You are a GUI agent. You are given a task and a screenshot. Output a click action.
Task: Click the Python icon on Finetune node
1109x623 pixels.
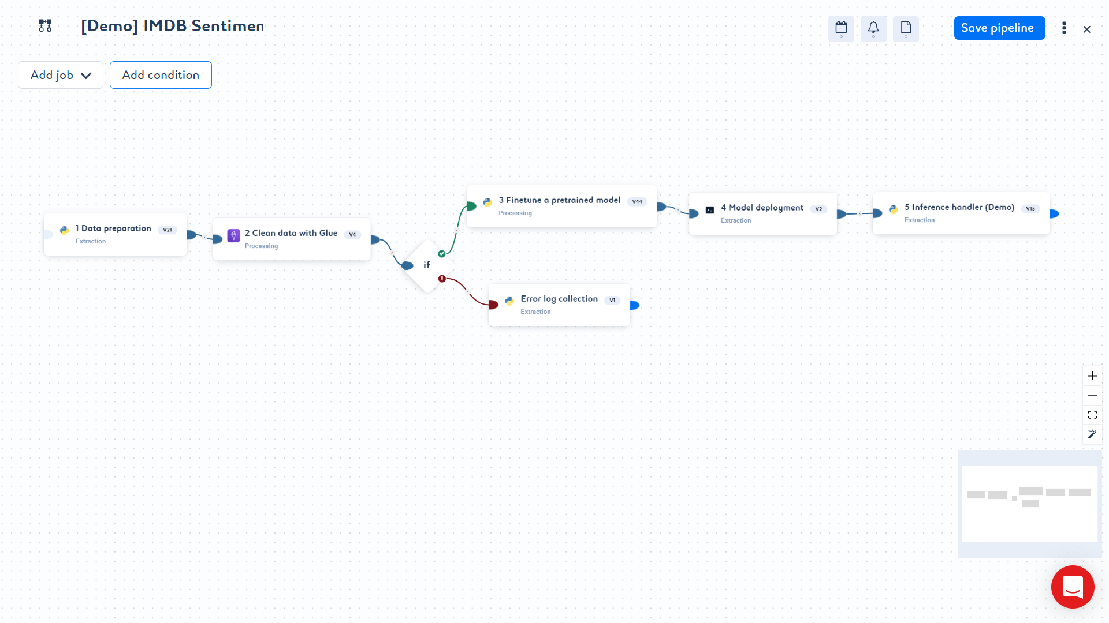[x=487, y=202]
